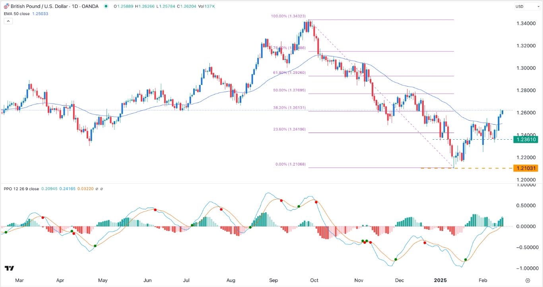Click the green market status indicator
This screenshot has width=543, height=287.
[x=106, y=6]
